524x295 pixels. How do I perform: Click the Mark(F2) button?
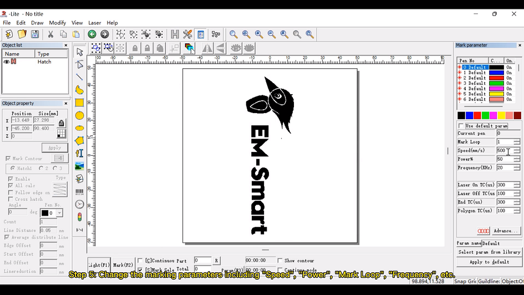pos(123,265)
